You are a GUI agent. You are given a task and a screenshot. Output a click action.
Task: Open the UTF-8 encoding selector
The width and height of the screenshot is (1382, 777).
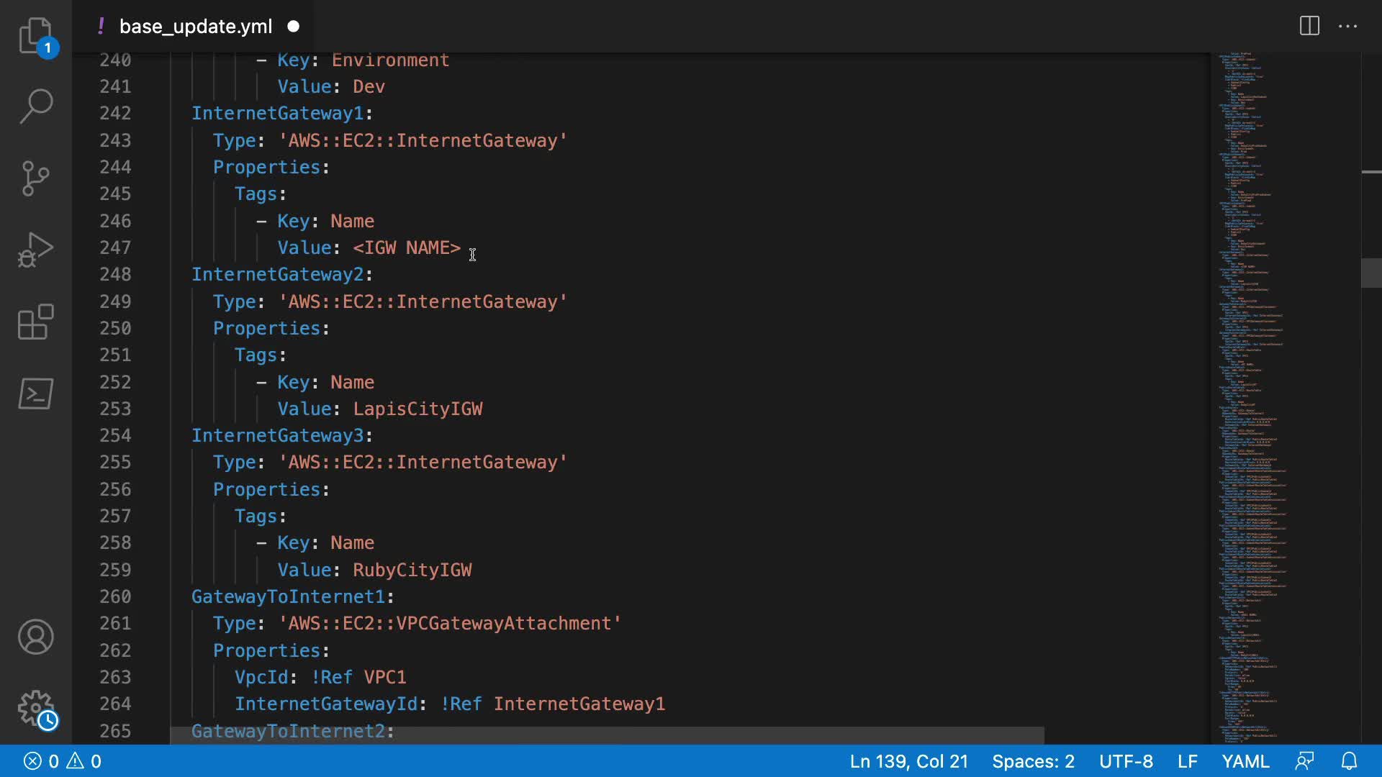1126,761
